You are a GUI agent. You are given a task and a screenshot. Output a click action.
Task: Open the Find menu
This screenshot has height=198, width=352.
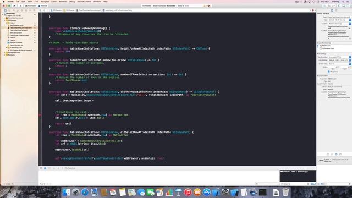point(36,1)
